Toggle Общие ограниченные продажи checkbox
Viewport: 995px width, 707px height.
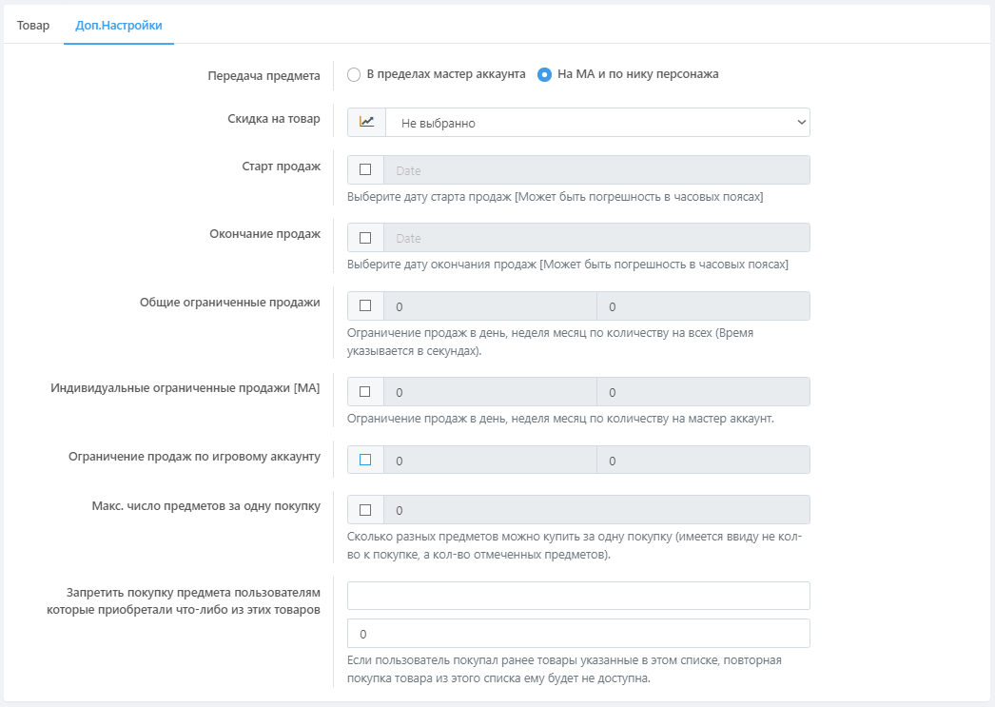click(365, 306)
